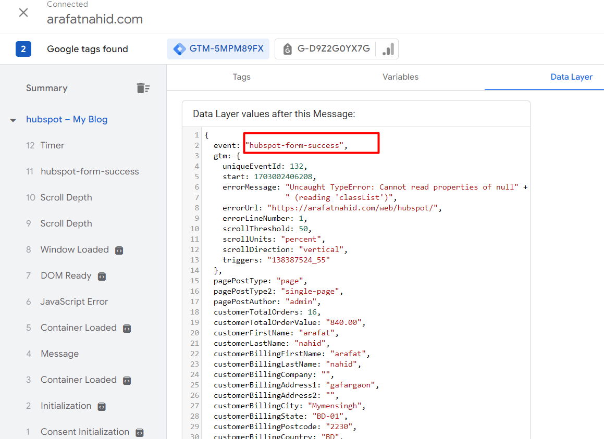Click the scrollUnits value "percent"

tap(301, 239)
